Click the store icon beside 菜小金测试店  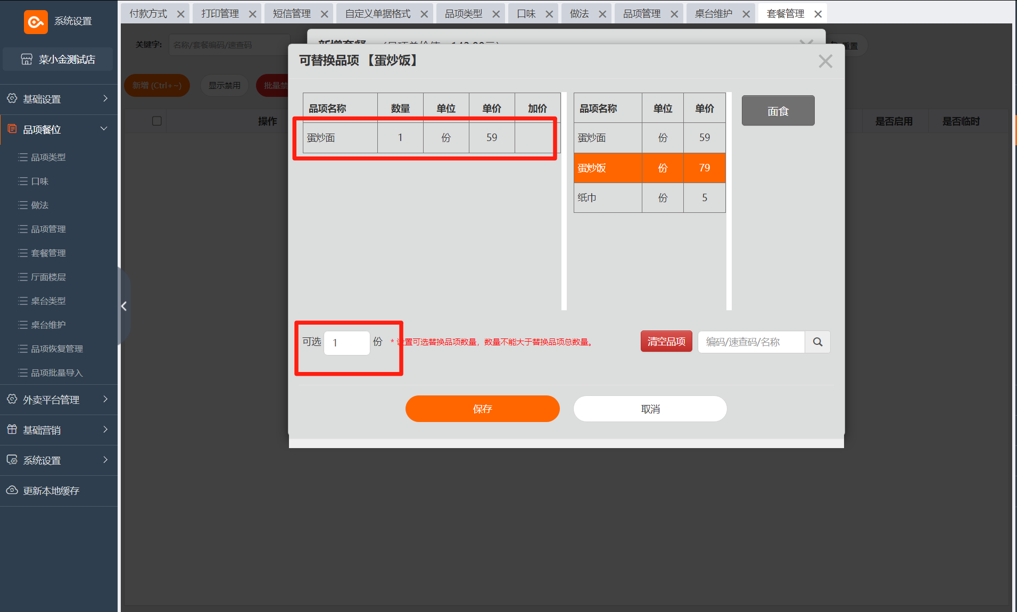coord(27,59)
